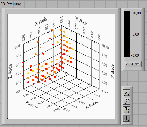Click the black color ramp bar
Image resolution: width=147 pixels, height=127 pixels.
(x=127, y=34)
